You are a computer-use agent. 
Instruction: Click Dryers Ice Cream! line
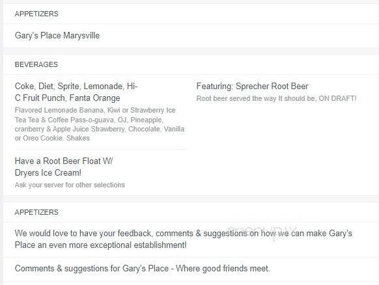(48, 173)
